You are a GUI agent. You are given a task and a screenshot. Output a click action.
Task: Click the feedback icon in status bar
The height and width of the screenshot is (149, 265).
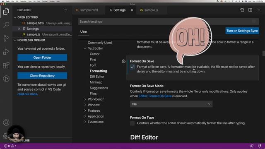point(252,146)
